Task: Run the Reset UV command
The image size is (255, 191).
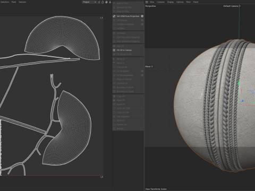Action: pyautogui.click(x=128, y=104)
